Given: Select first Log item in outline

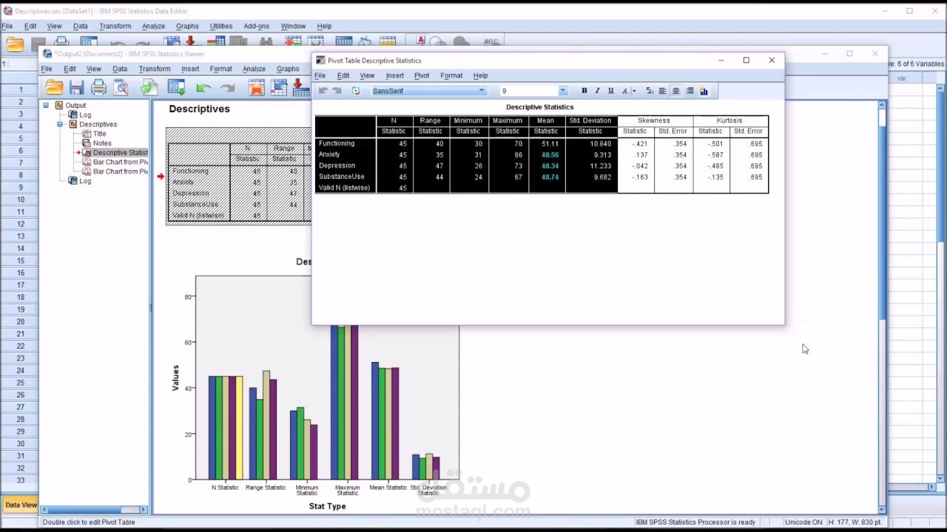Looking at the screenshot, I should [x=85, y=115].
